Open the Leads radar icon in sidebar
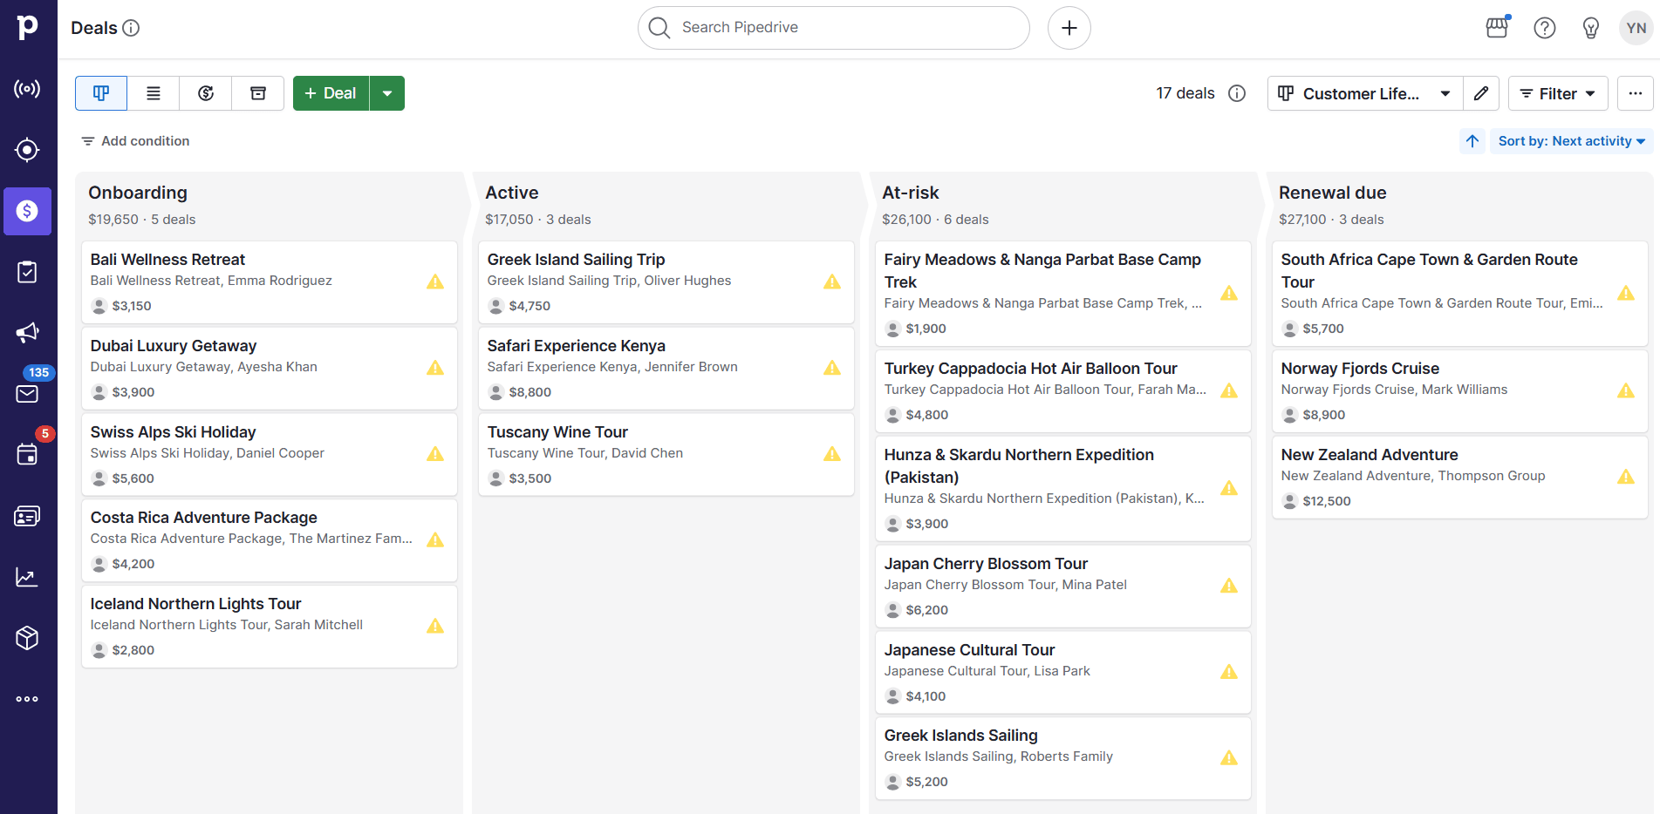This screenshot has width=1660, height=814. point(27,89)
